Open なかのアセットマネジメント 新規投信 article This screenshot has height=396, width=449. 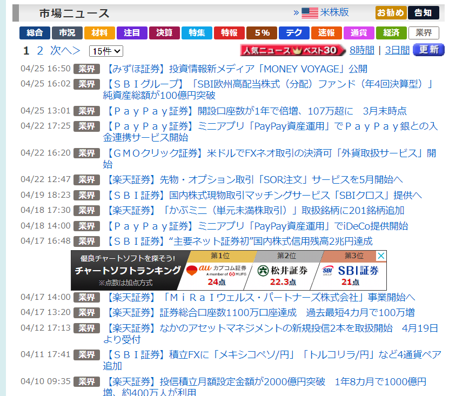click(x=271, y=333)
